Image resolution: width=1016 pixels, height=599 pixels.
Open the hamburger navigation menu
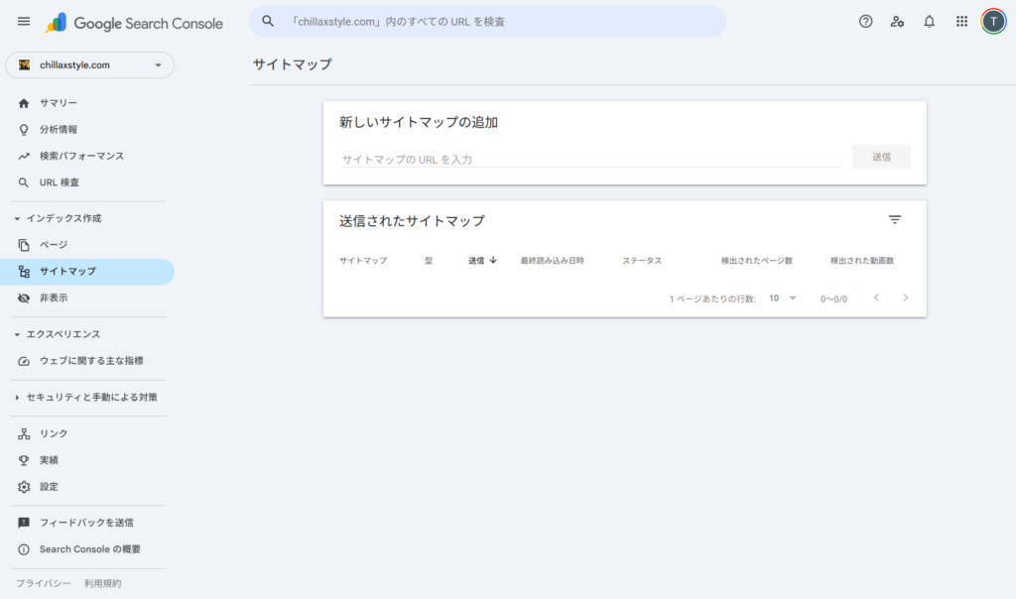24,21
